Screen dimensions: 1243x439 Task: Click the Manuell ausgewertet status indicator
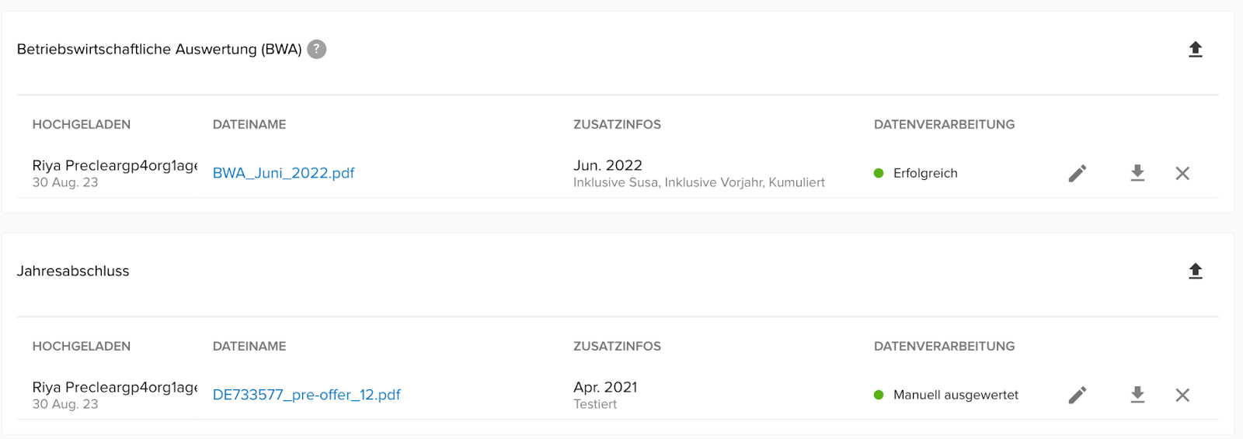[879, 395]
